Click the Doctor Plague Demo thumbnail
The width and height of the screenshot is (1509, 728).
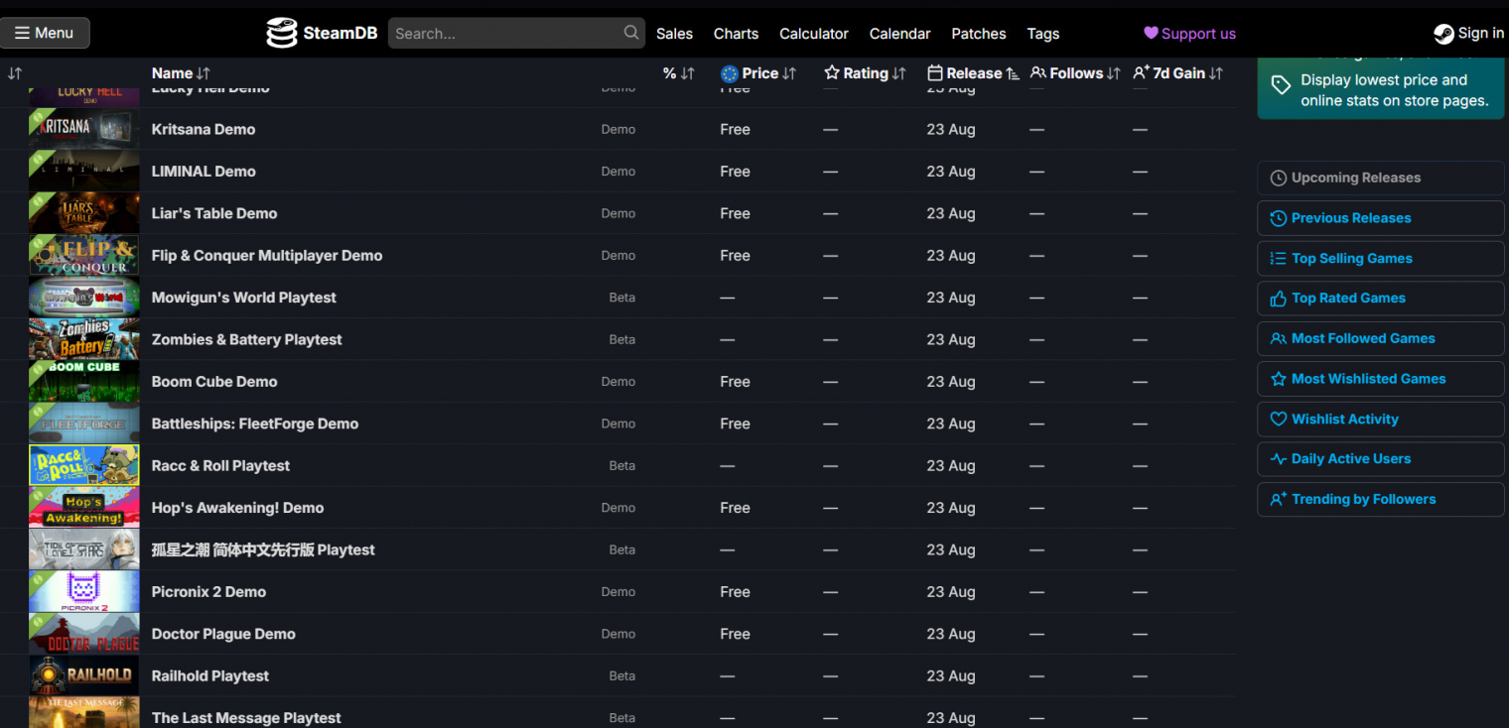pyautogui.click(x=84, y=634)
